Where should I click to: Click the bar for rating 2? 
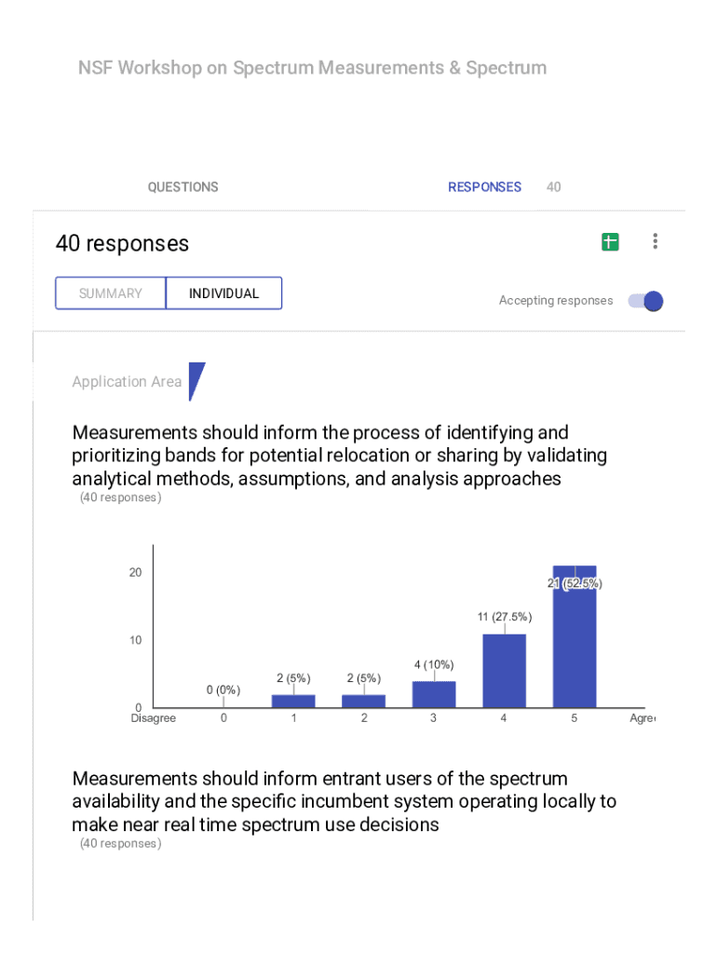(x=364, y=702)
